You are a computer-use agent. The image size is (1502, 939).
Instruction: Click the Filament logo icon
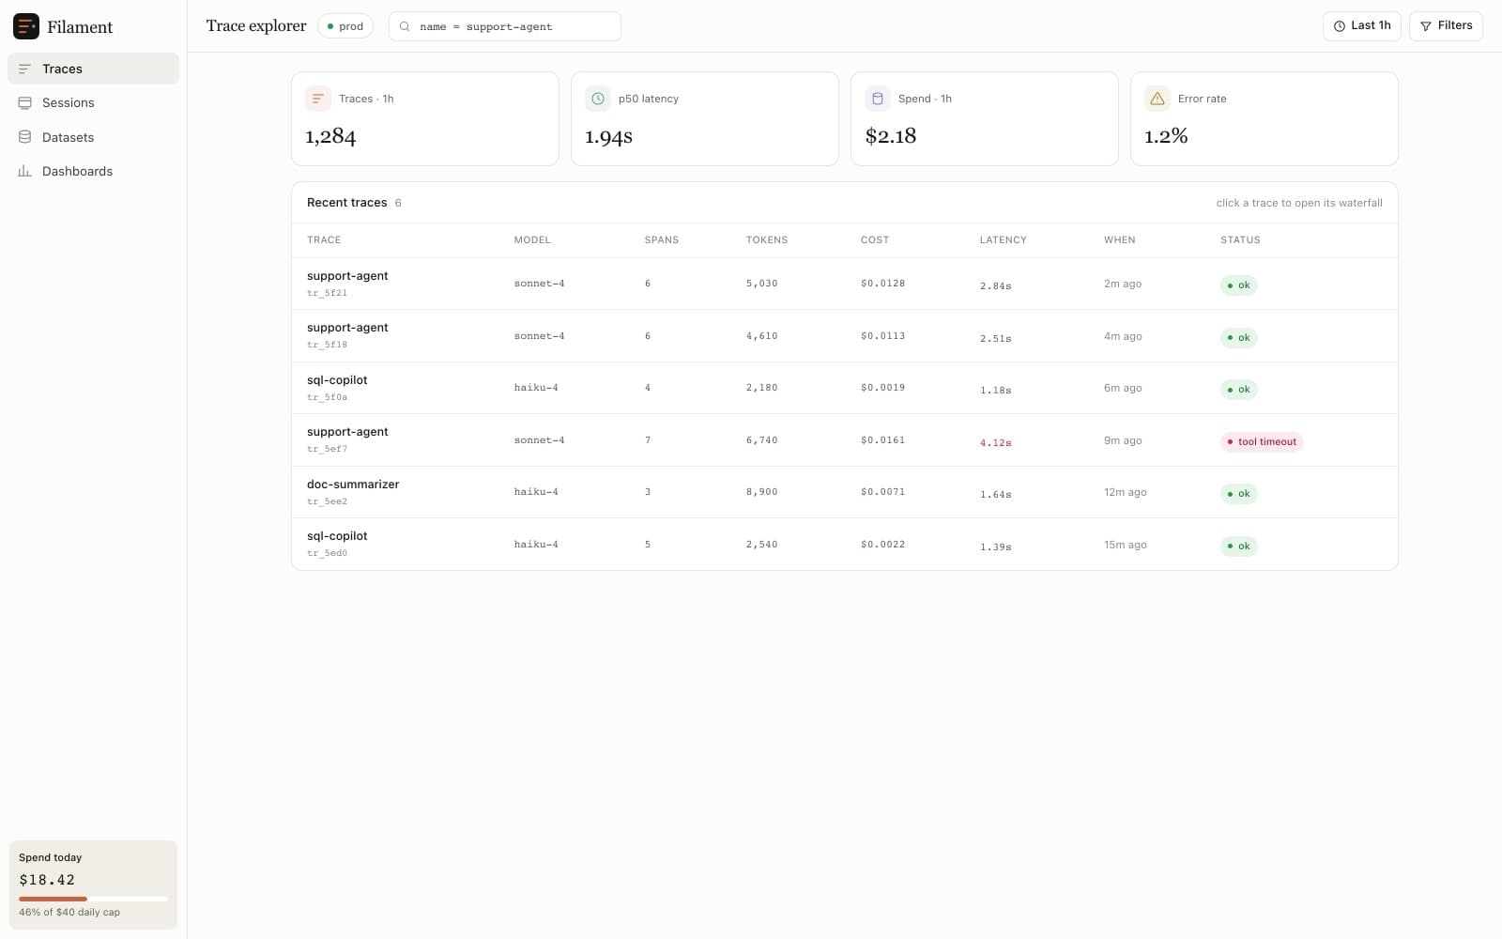click(x=26, y=26)
